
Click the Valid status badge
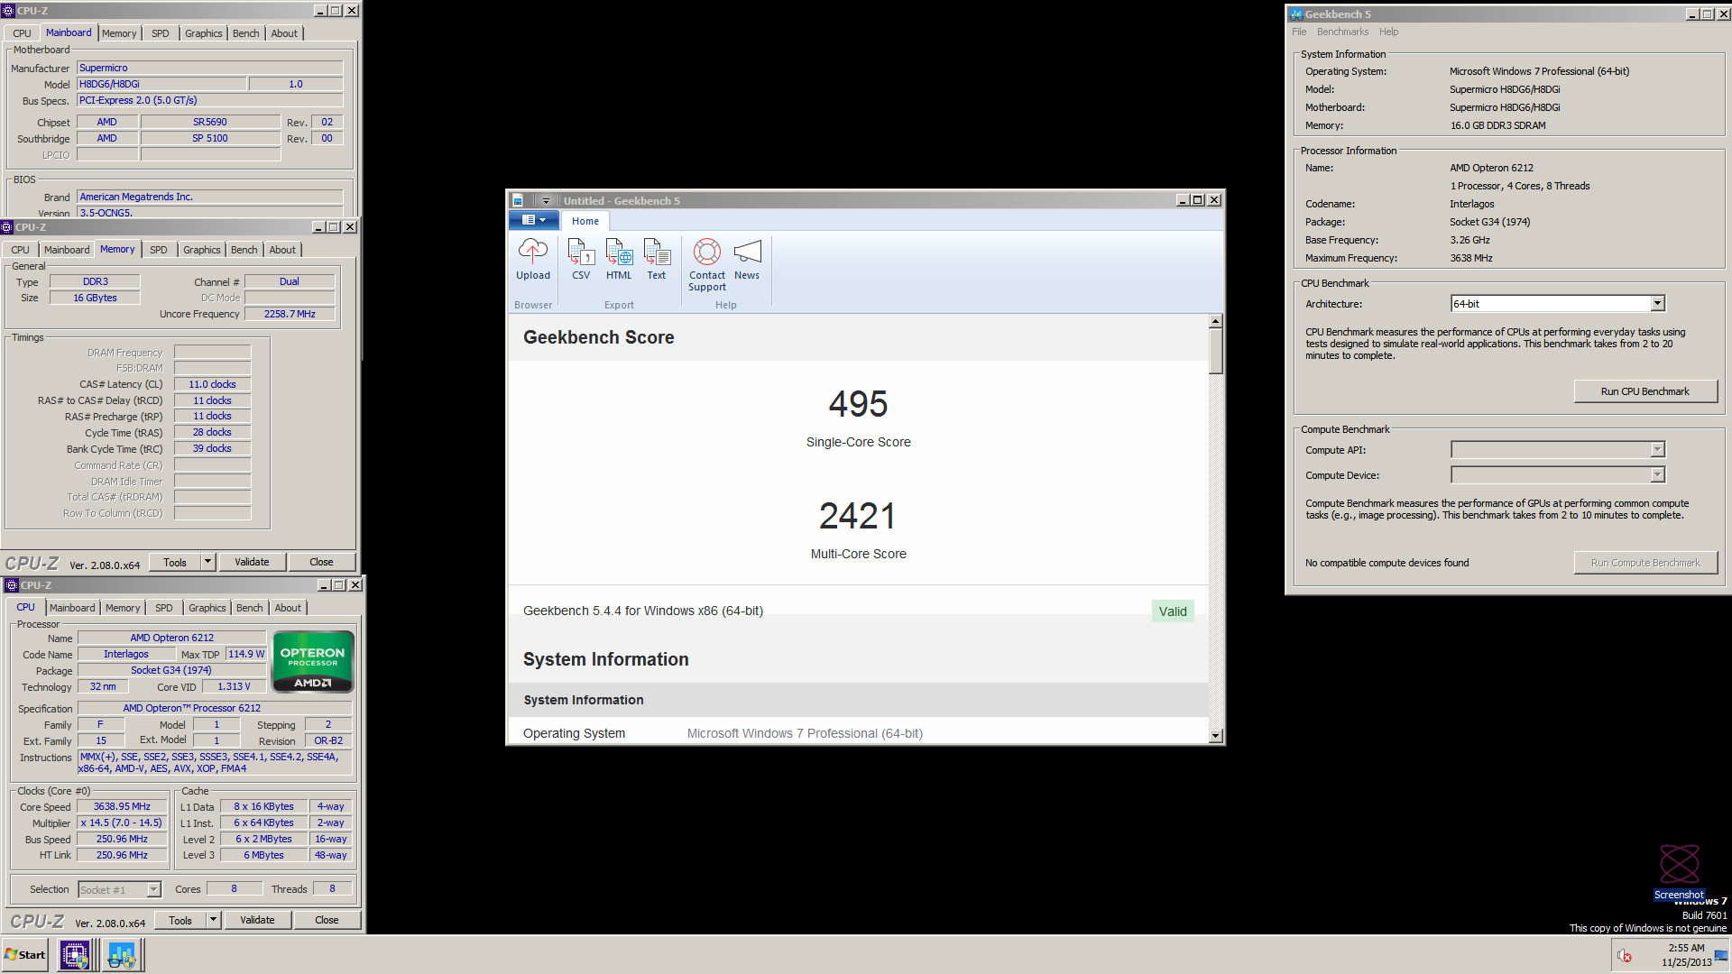click(x=1173, y=611)
